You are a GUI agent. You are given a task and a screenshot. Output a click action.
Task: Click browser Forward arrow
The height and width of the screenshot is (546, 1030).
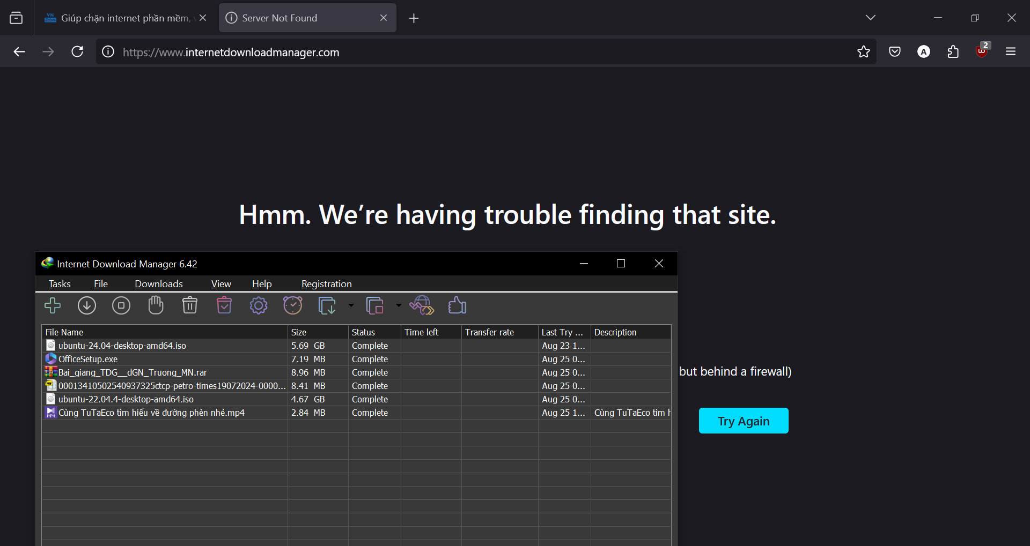(48, 51)
